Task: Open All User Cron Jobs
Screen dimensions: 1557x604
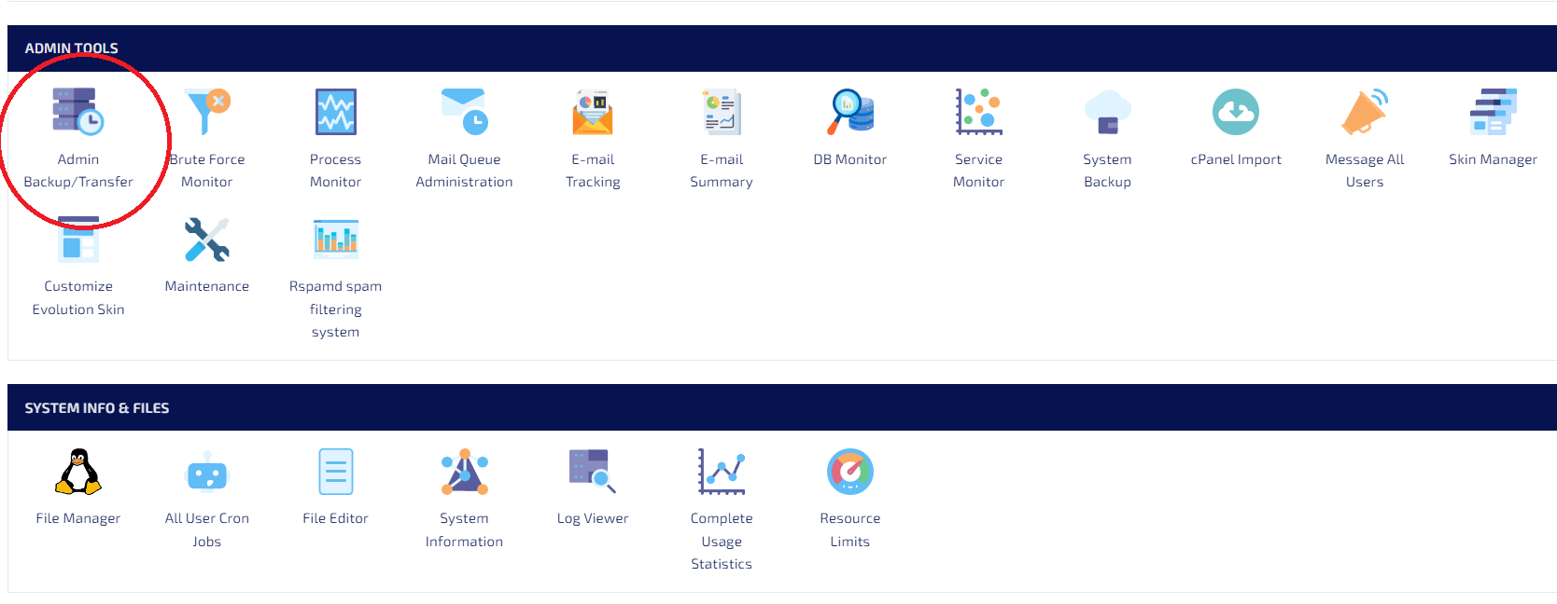Action: coord(207,474)
